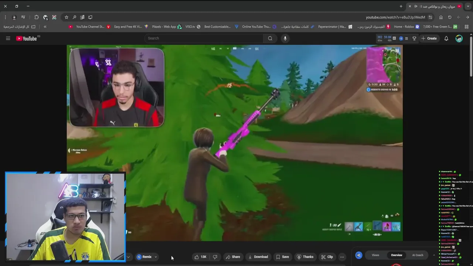The image size is (473, 266).
Task: Open the account avatar menu
Action: tap(459, 38)
